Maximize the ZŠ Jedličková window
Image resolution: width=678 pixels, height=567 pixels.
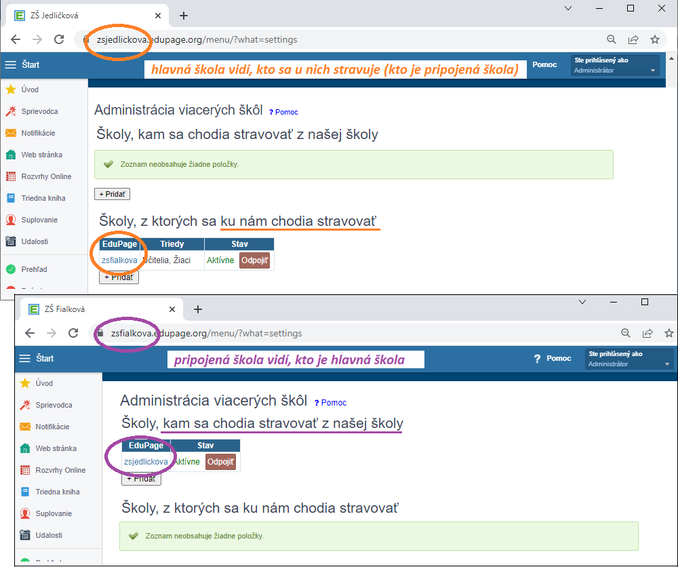(x=631, y=8)
